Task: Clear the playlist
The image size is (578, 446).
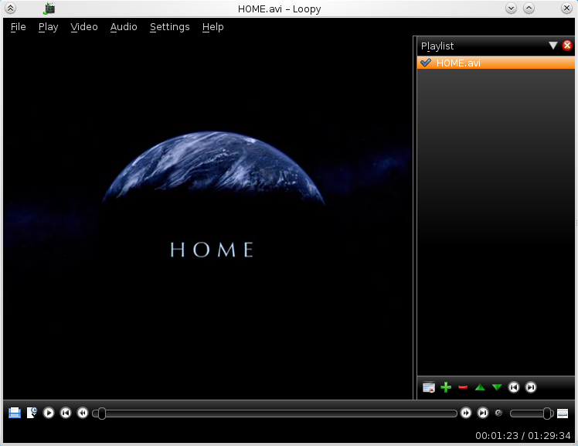Action: pyautogui.click(x=429, y=387)
